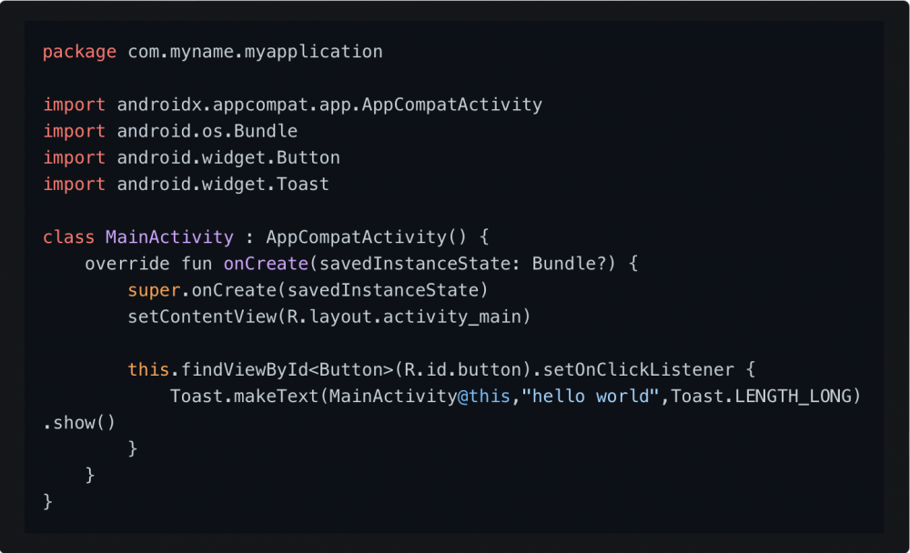Viewport: 910px width, 553px height.
Task: Click 'android.os.Bundle' import path
Action: 207,131
